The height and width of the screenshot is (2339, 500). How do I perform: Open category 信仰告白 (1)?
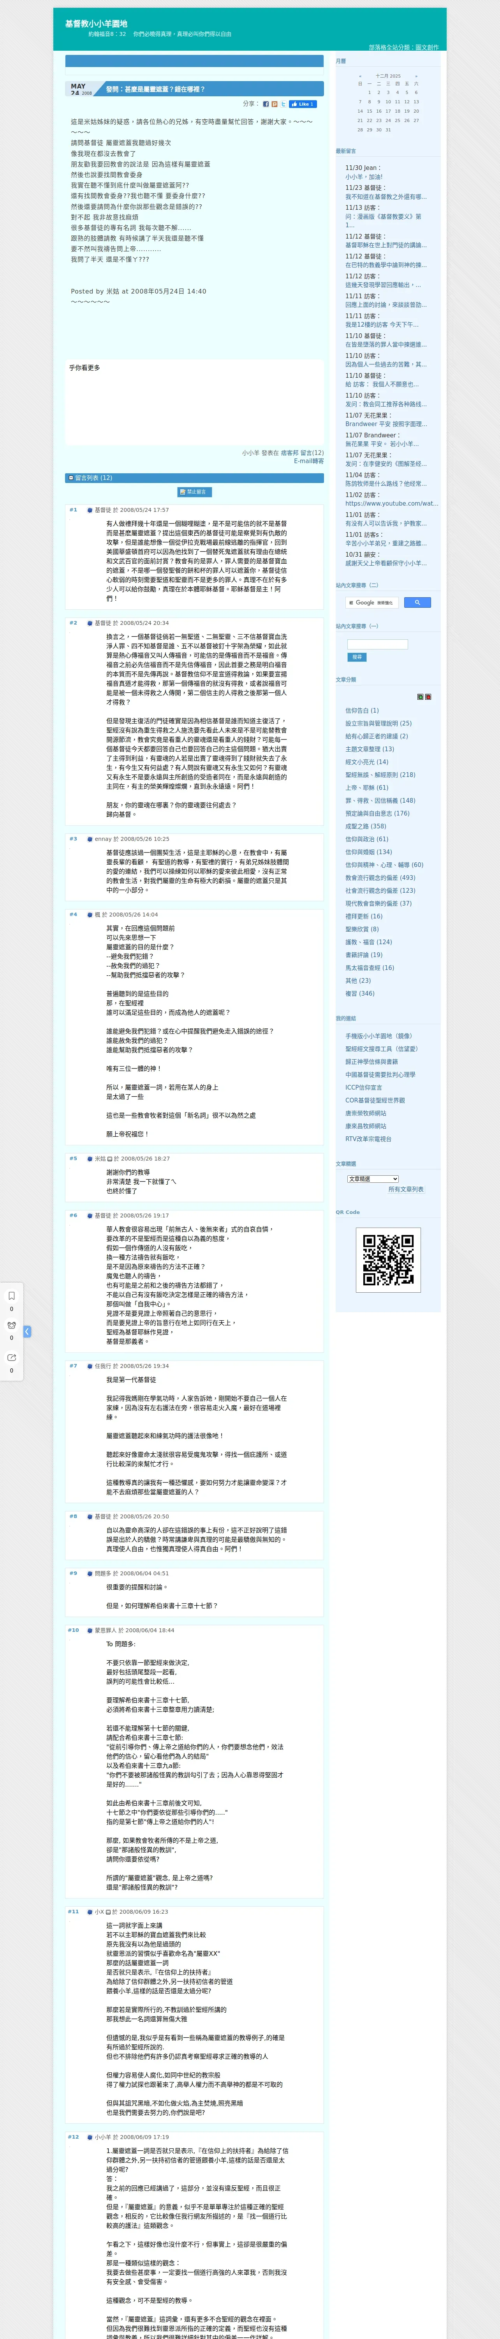pyautogui.click(x=362, y=711)
